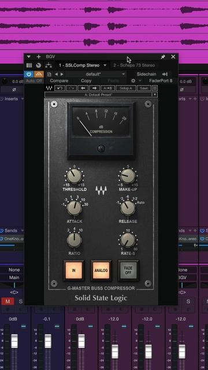Click the MAKE-UP knob
208x370 pixels.
pos(128,176)
